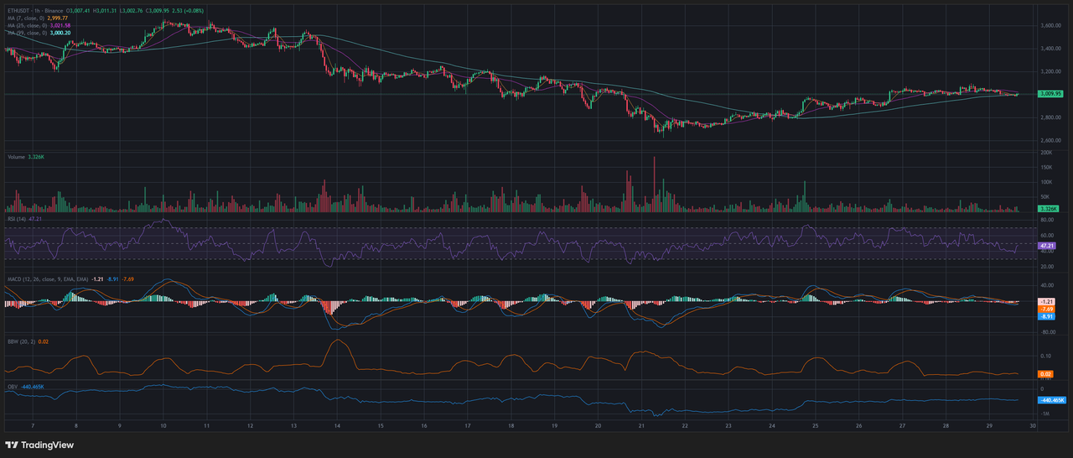Click the 200K volume axis level
The image size is (1073, 458).
coord(1045,153)
